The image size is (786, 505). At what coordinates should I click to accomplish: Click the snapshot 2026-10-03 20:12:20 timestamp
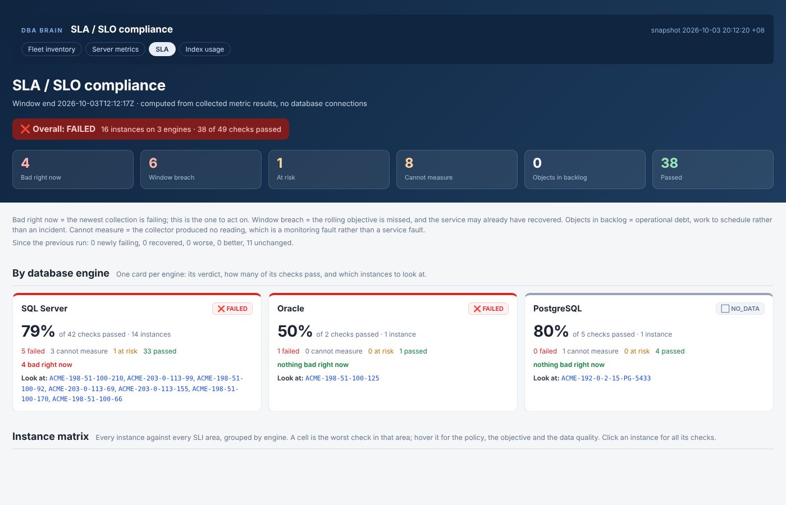(707, 30)
